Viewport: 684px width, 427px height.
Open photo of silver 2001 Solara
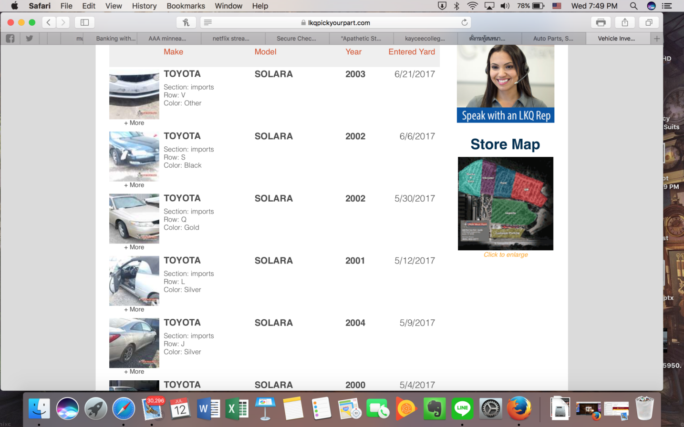coord(134,281)
